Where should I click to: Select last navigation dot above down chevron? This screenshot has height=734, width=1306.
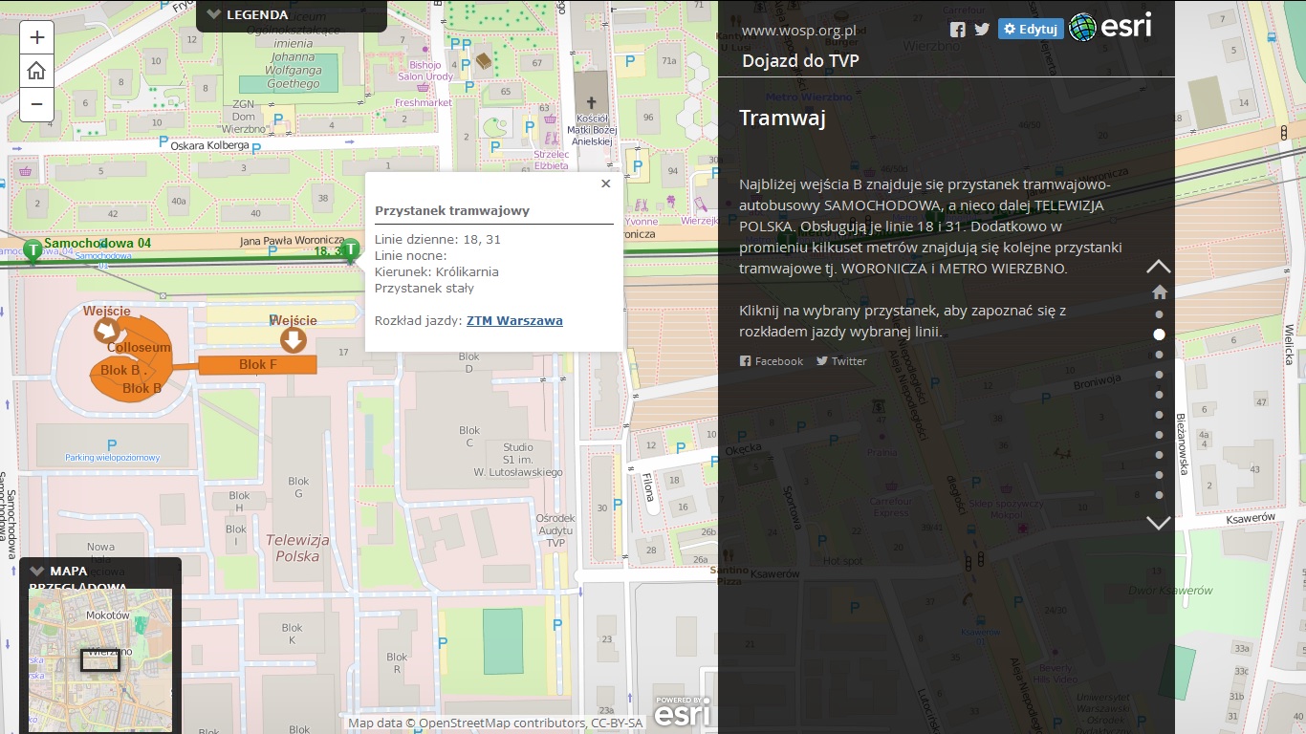pyautogui.click(x=1159, y=495)
